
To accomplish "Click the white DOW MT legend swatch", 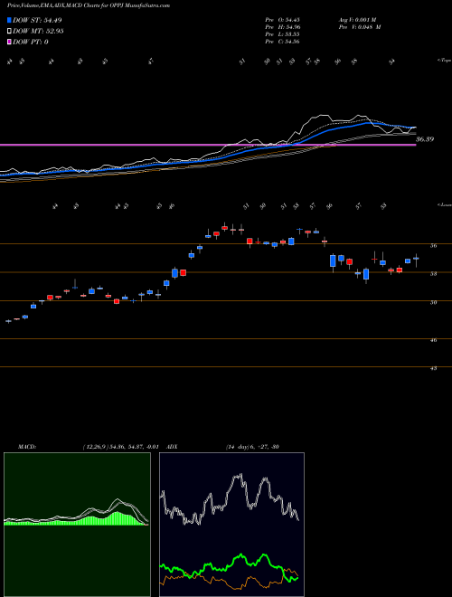I will [x=9, y=31].
